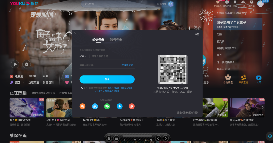Click the support headset icon at right edge

[x=270, y=136]
